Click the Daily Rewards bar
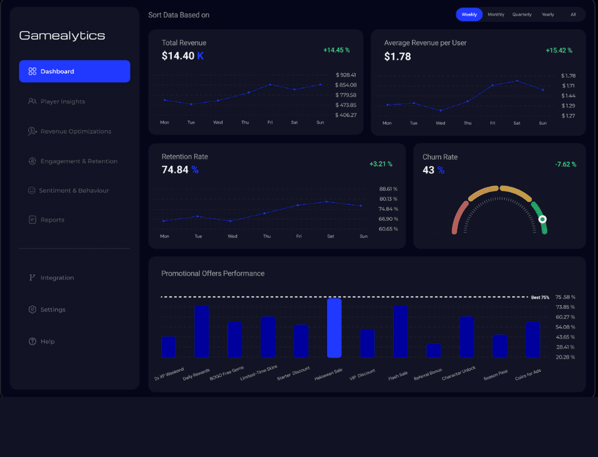 pos(202,331)
